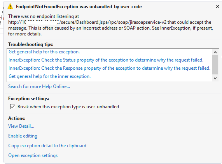Click the Exception settings heading
The height and width of the screenshot is (164, 222).
(x=29, y=99)
